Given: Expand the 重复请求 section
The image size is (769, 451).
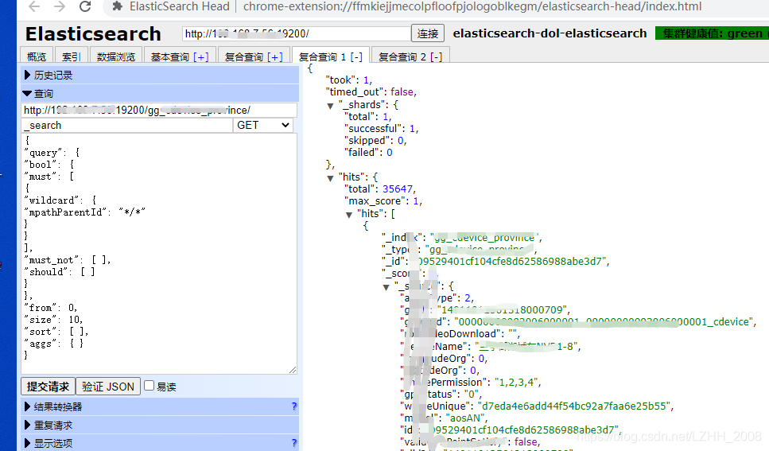Looking at the screenshot, I should 160,425.
